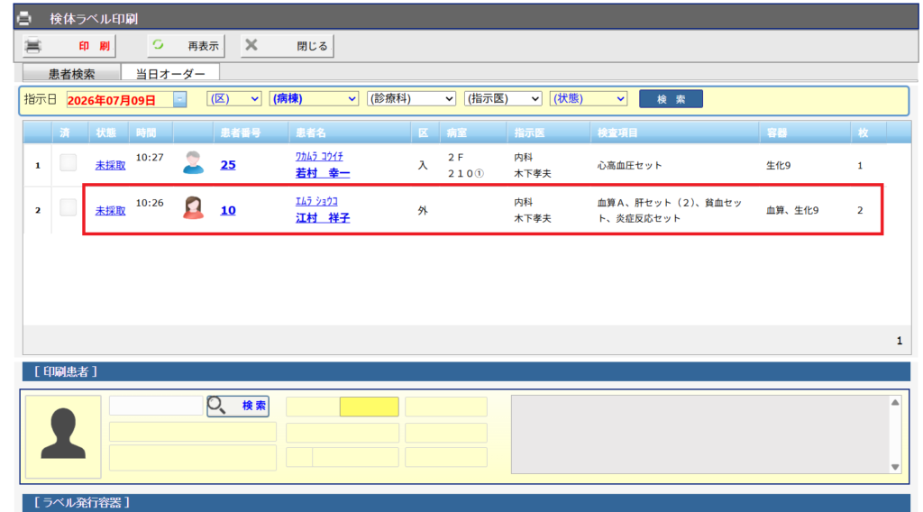This screenshot has height=512, width=923.
Task: Click the scroll up arrow of notes area
Action: (895, 403)
